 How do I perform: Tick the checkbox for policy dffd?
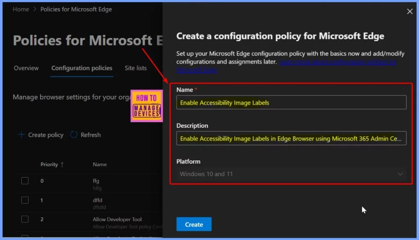click(25, 200)
